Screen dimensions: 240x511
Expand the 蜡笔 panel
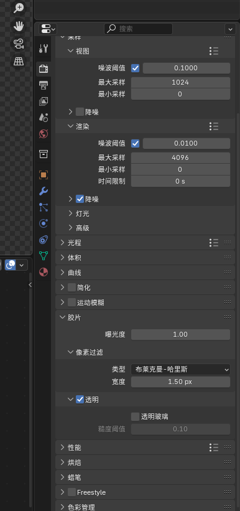click(63, 477)
